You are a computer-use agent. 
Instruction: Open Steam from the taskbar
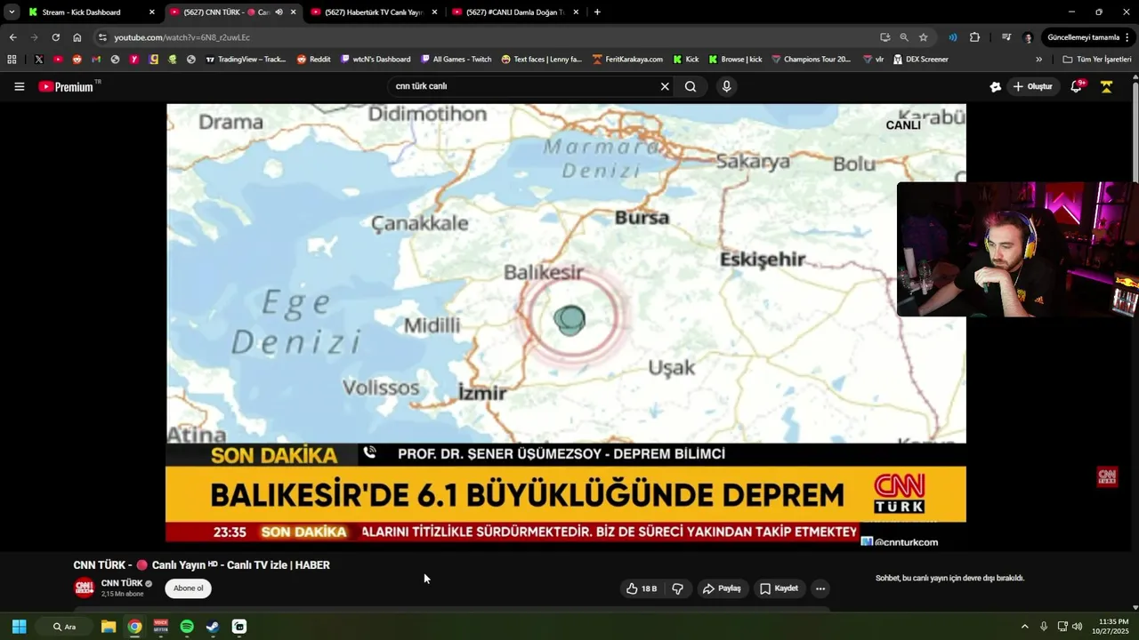[x=213, y=627]
